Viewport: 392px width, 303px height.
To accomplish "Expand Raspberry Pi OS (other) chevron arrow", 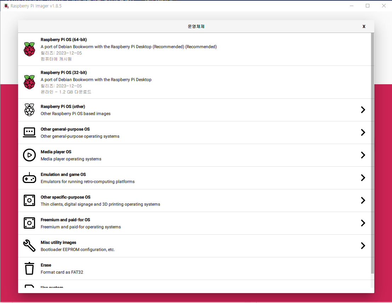I will [363, 110].
